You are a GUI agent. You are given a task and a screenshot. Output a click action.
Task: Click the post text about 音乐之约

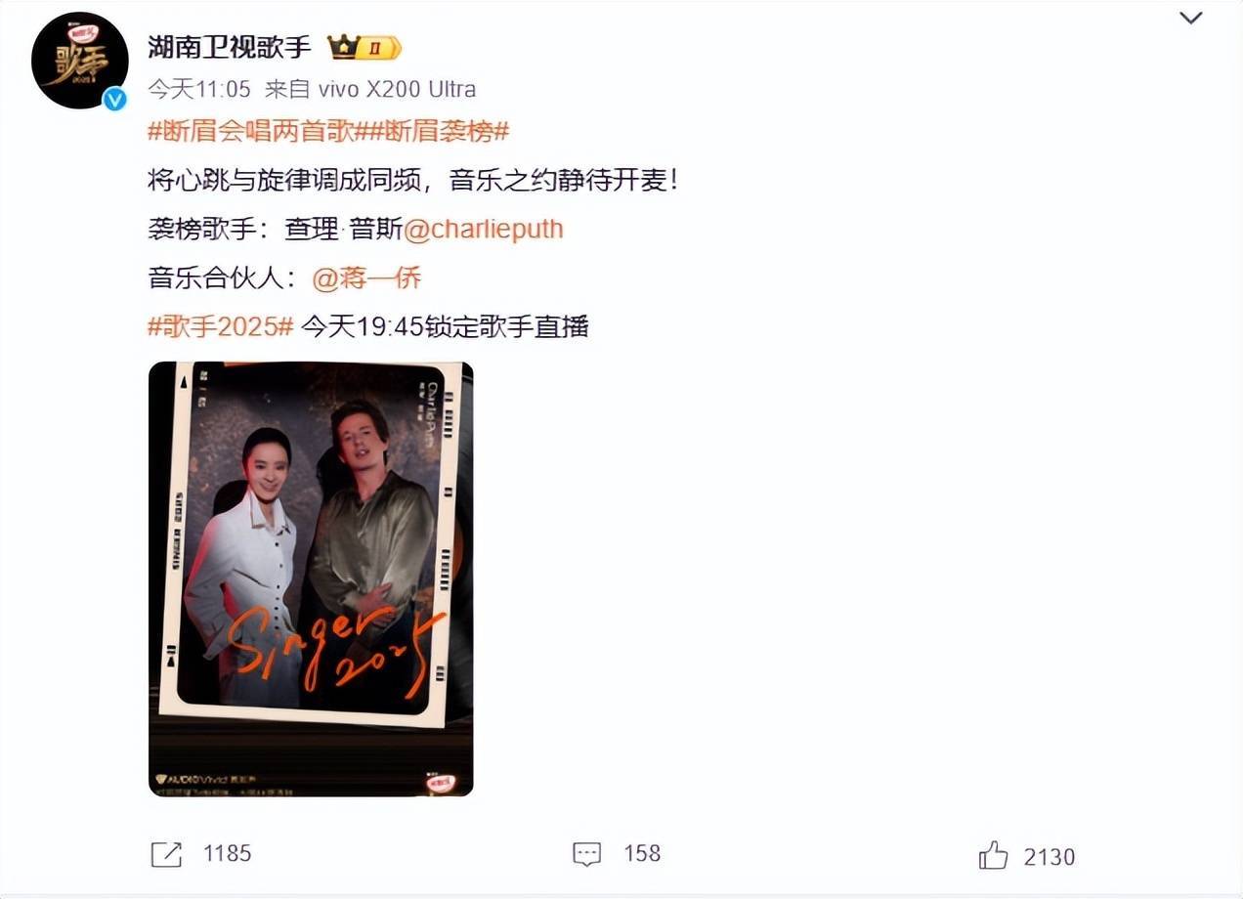coord(412,181)
